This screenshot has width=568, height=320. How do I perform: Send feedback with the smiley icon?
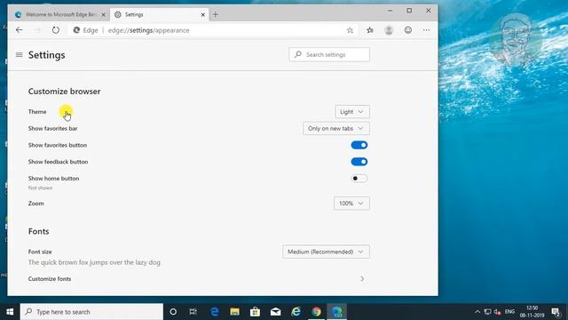[408, 30]
